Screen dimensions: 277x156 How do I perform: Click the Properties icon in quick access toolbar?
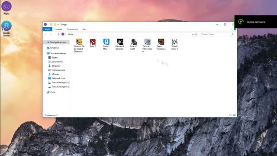pos(51,25)
